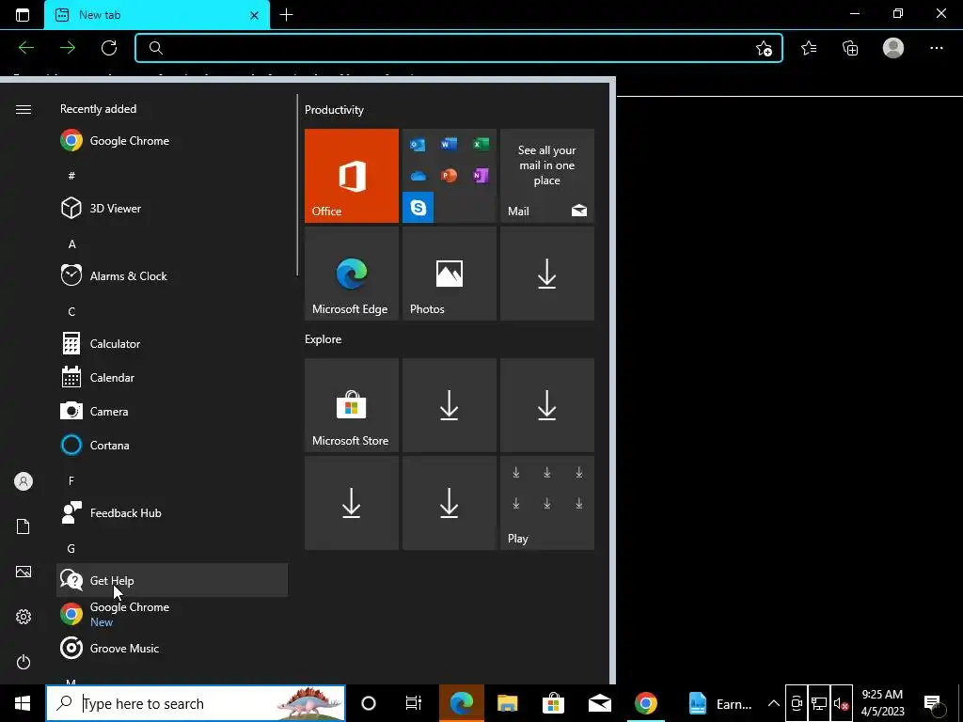Open Settings gear in Start sidebar
The image size is (963, 722).
click(24, 617)
